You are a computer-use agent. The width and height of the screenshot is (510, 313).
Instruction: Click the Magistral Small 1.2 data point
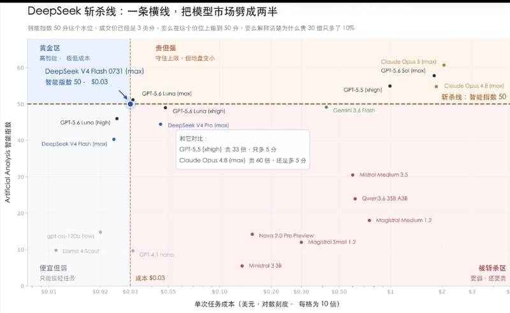click(x=301, y=242)
